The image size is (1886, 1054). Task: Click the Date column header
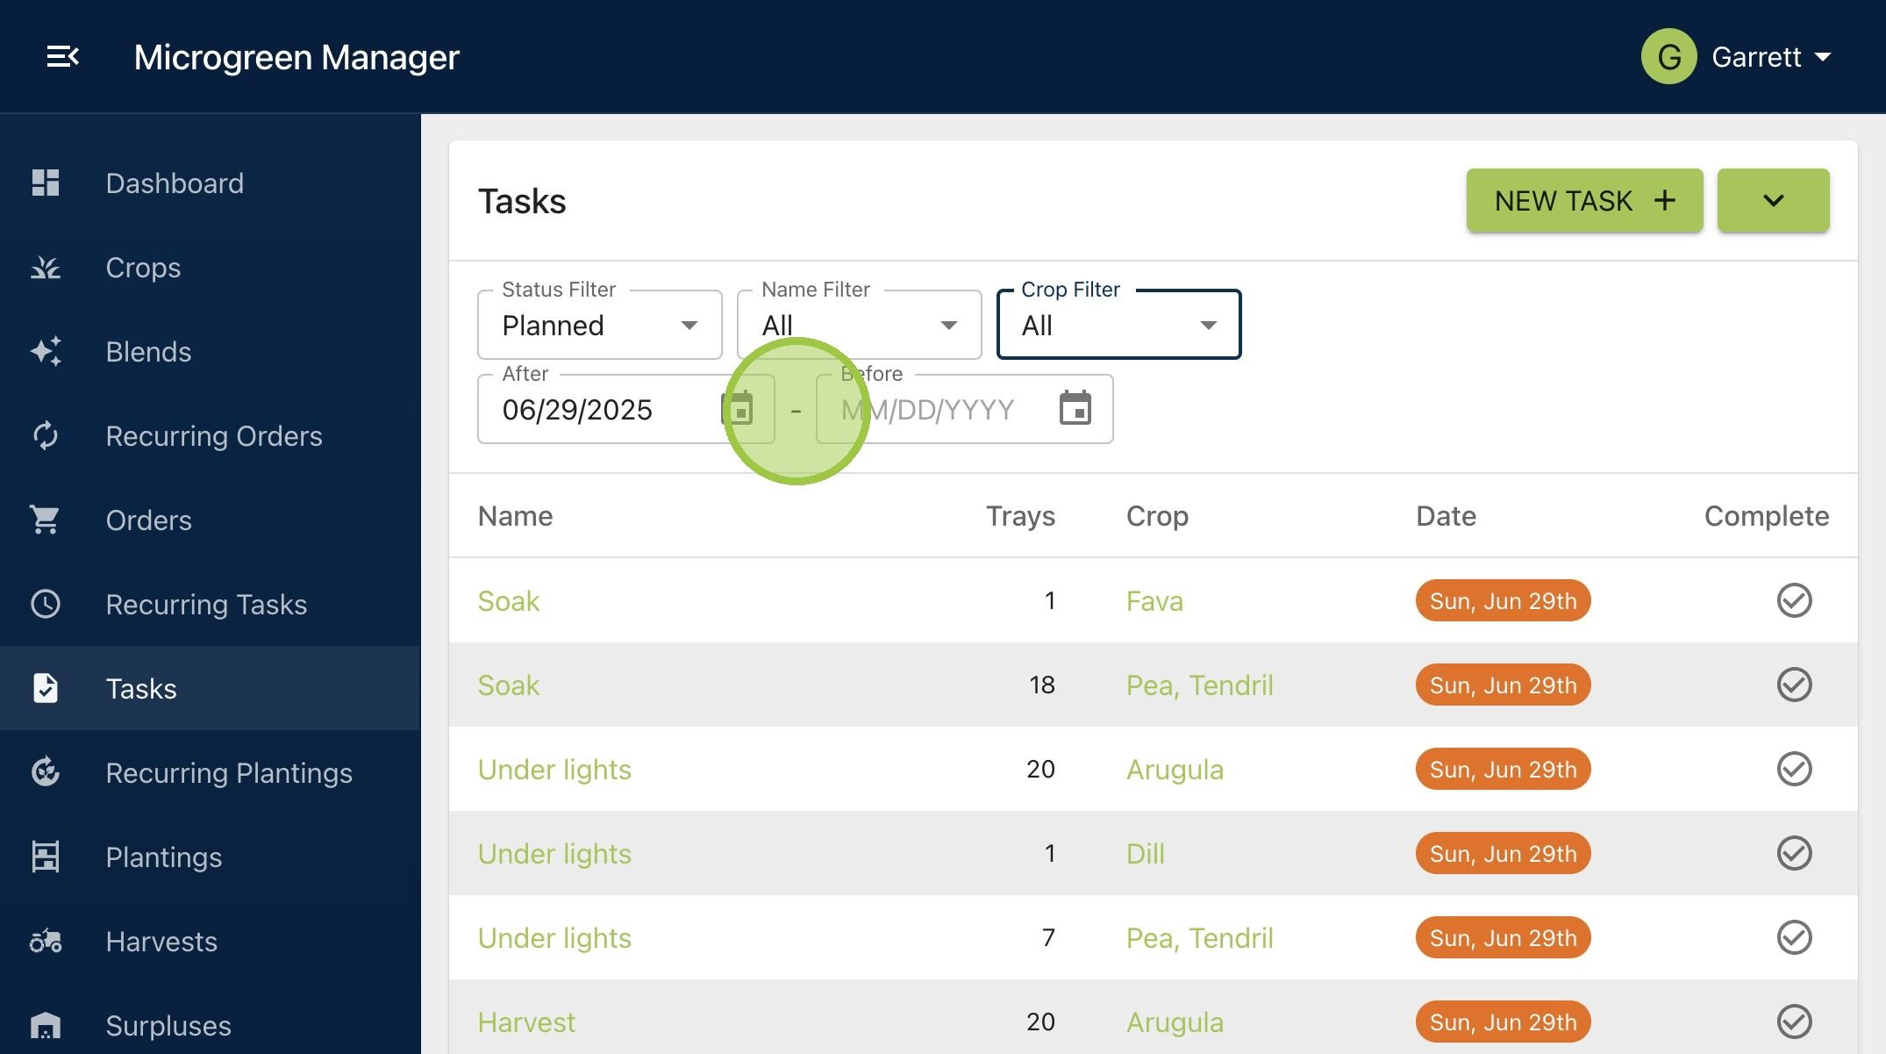click(x=1446, y=516)
